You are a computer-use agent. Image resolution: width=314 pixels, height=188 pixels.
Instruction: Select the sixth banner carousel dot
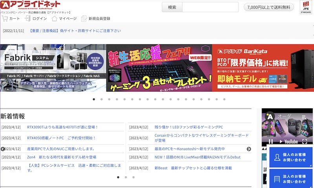[132, 99]
